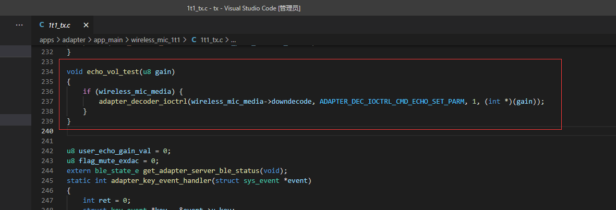Open the apps breadcrumb segment
616x210 pixels.
point(47,40)
